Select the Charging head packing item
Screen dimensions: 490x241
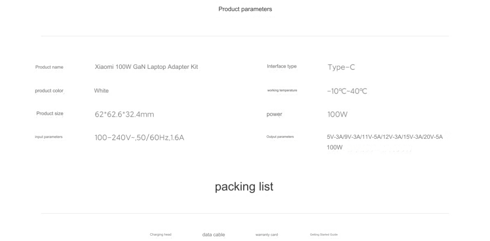click(161, 234)
